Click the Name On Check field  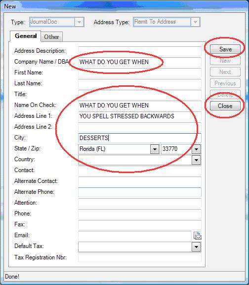(x=140, y=106)
